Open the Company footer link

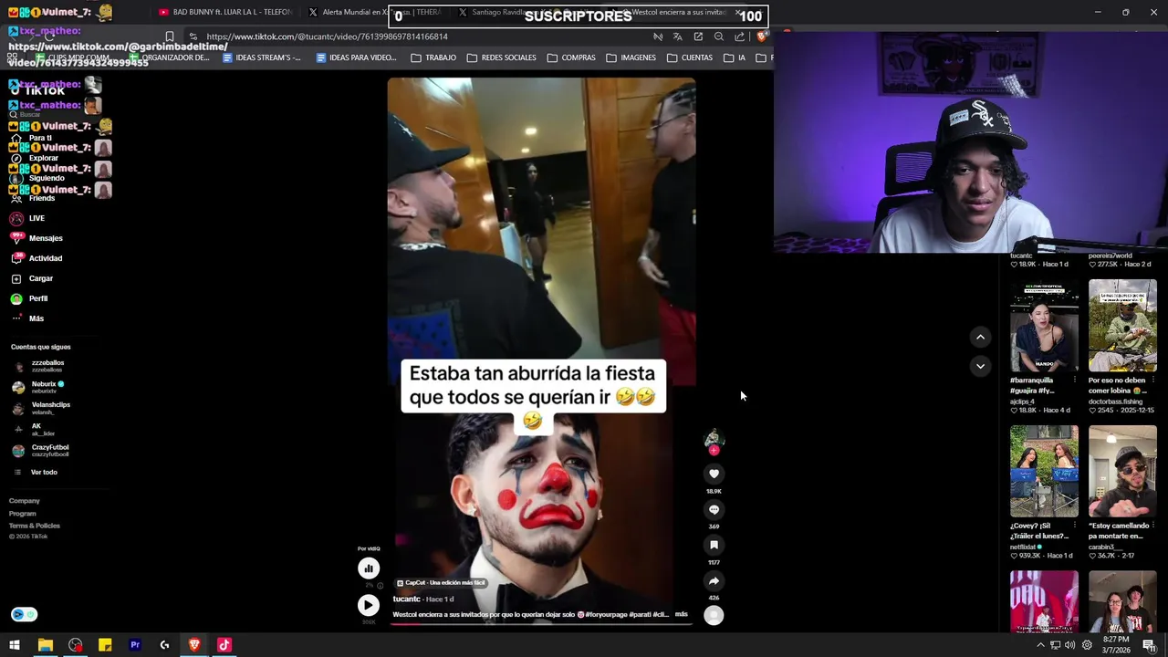click(25, 501)
